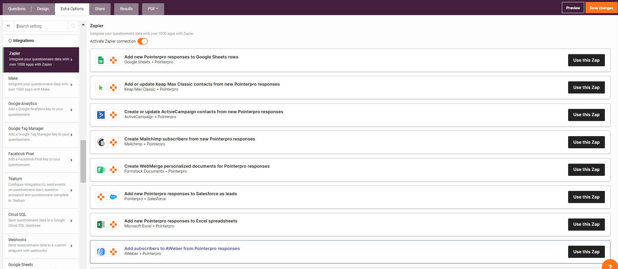Click the Microsoft Excel app icon
This screenshot has height=269, width=618.
(101, 224)
